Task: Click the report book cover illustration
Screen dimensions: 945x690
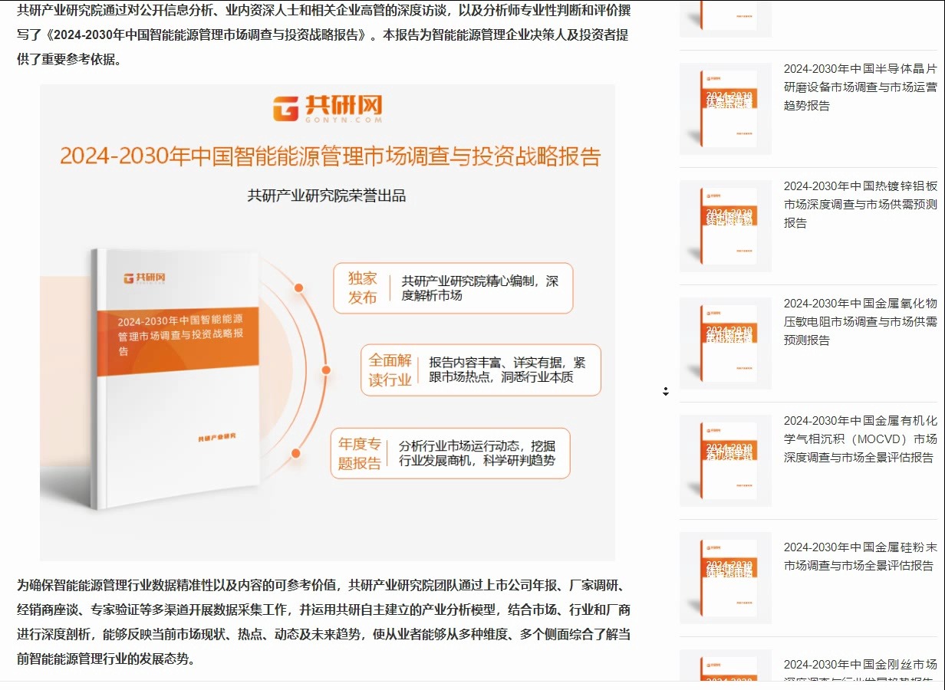Action: (175, 379)
